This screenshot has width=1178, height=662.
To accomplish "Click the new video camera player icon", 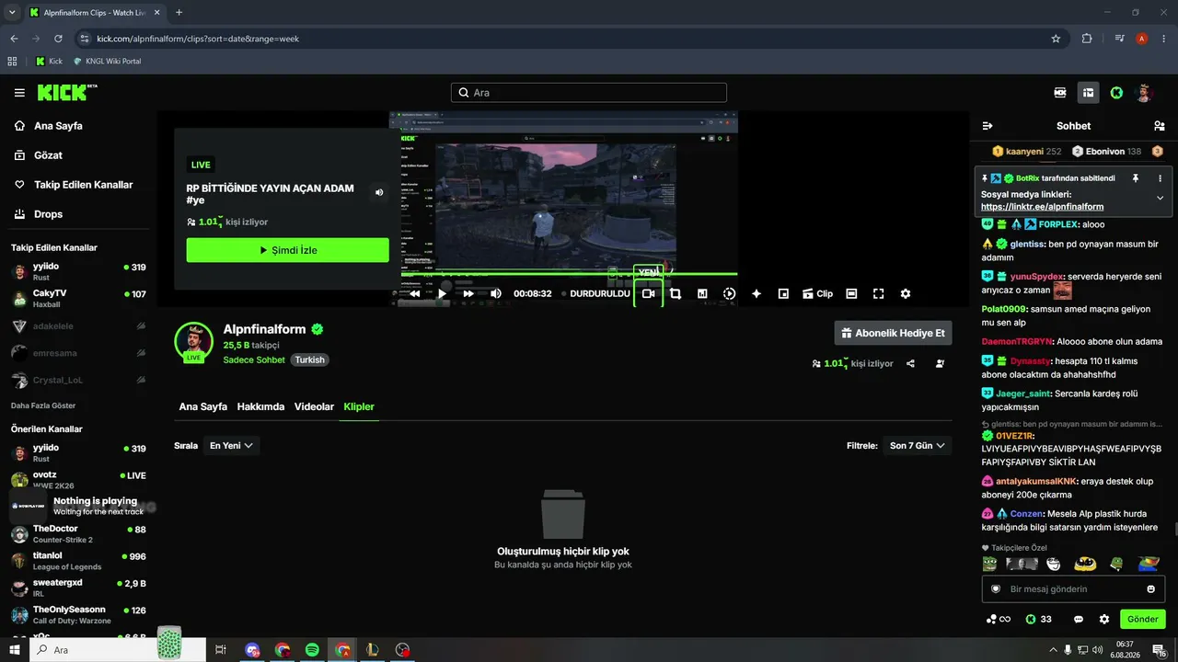I will pyautogui.click(x=648, y=293).
